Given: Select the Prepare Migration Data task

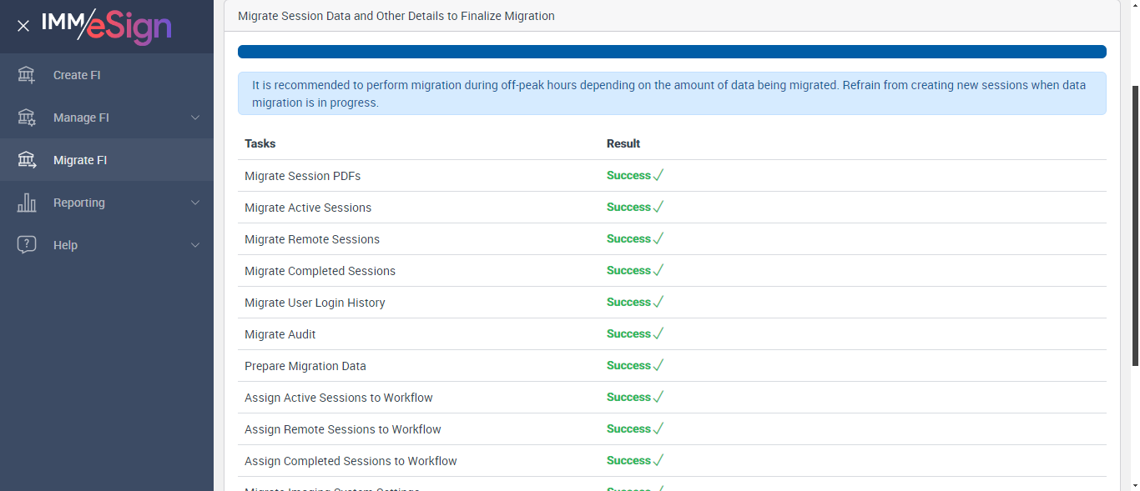Looking at the screenshot, I should pyautogui.click(x=305, y=366).
